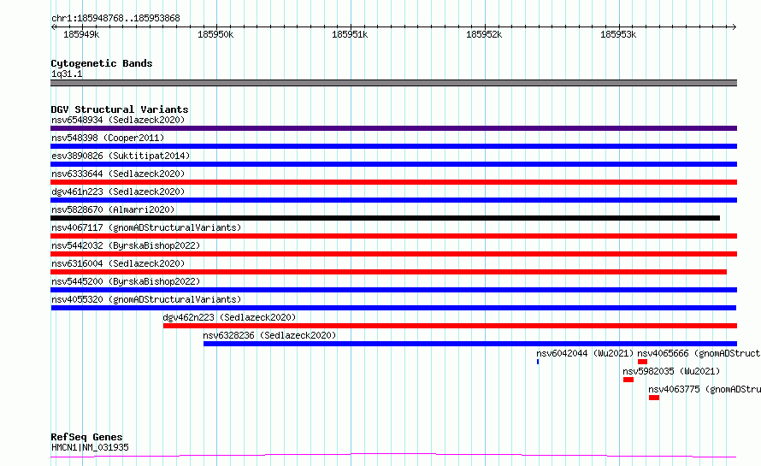Image resolution: width=761 pixels, height=466 pixels.
Task: Select the gray 1q31.1 cytogenetic band bar
Action: click(393, 83)
